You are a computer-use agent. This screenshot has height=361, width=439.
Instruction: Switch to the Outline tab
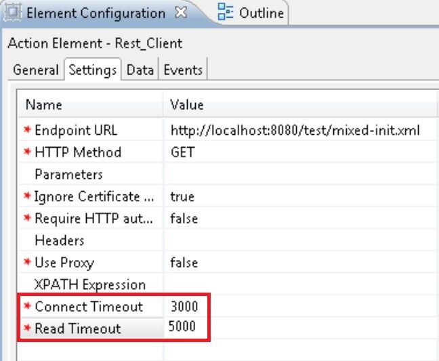[260, 13]
